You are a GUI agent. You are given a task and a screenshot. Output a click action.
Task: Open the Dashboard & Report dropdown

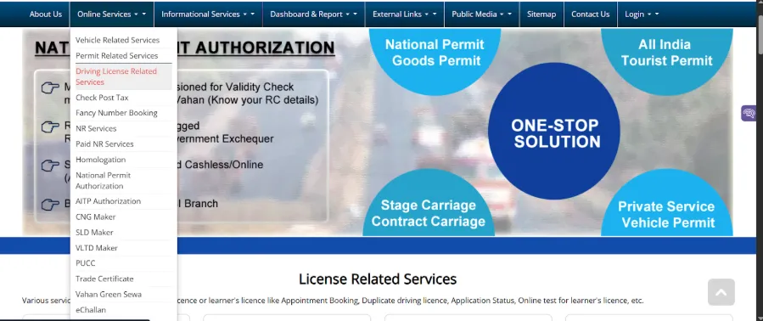click(x=314, y=14)
